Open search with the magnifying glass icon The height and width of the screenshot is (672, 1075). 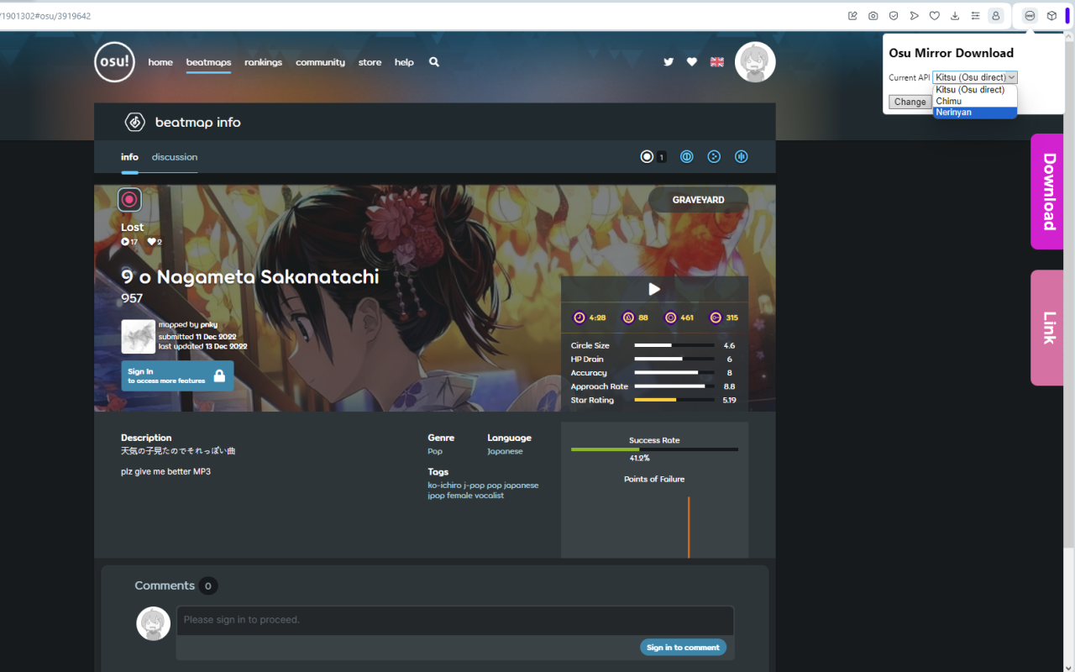pyautogui.click(x=433, y=61)
